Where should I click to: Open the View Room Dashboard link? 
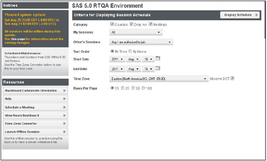click(35, 115)
